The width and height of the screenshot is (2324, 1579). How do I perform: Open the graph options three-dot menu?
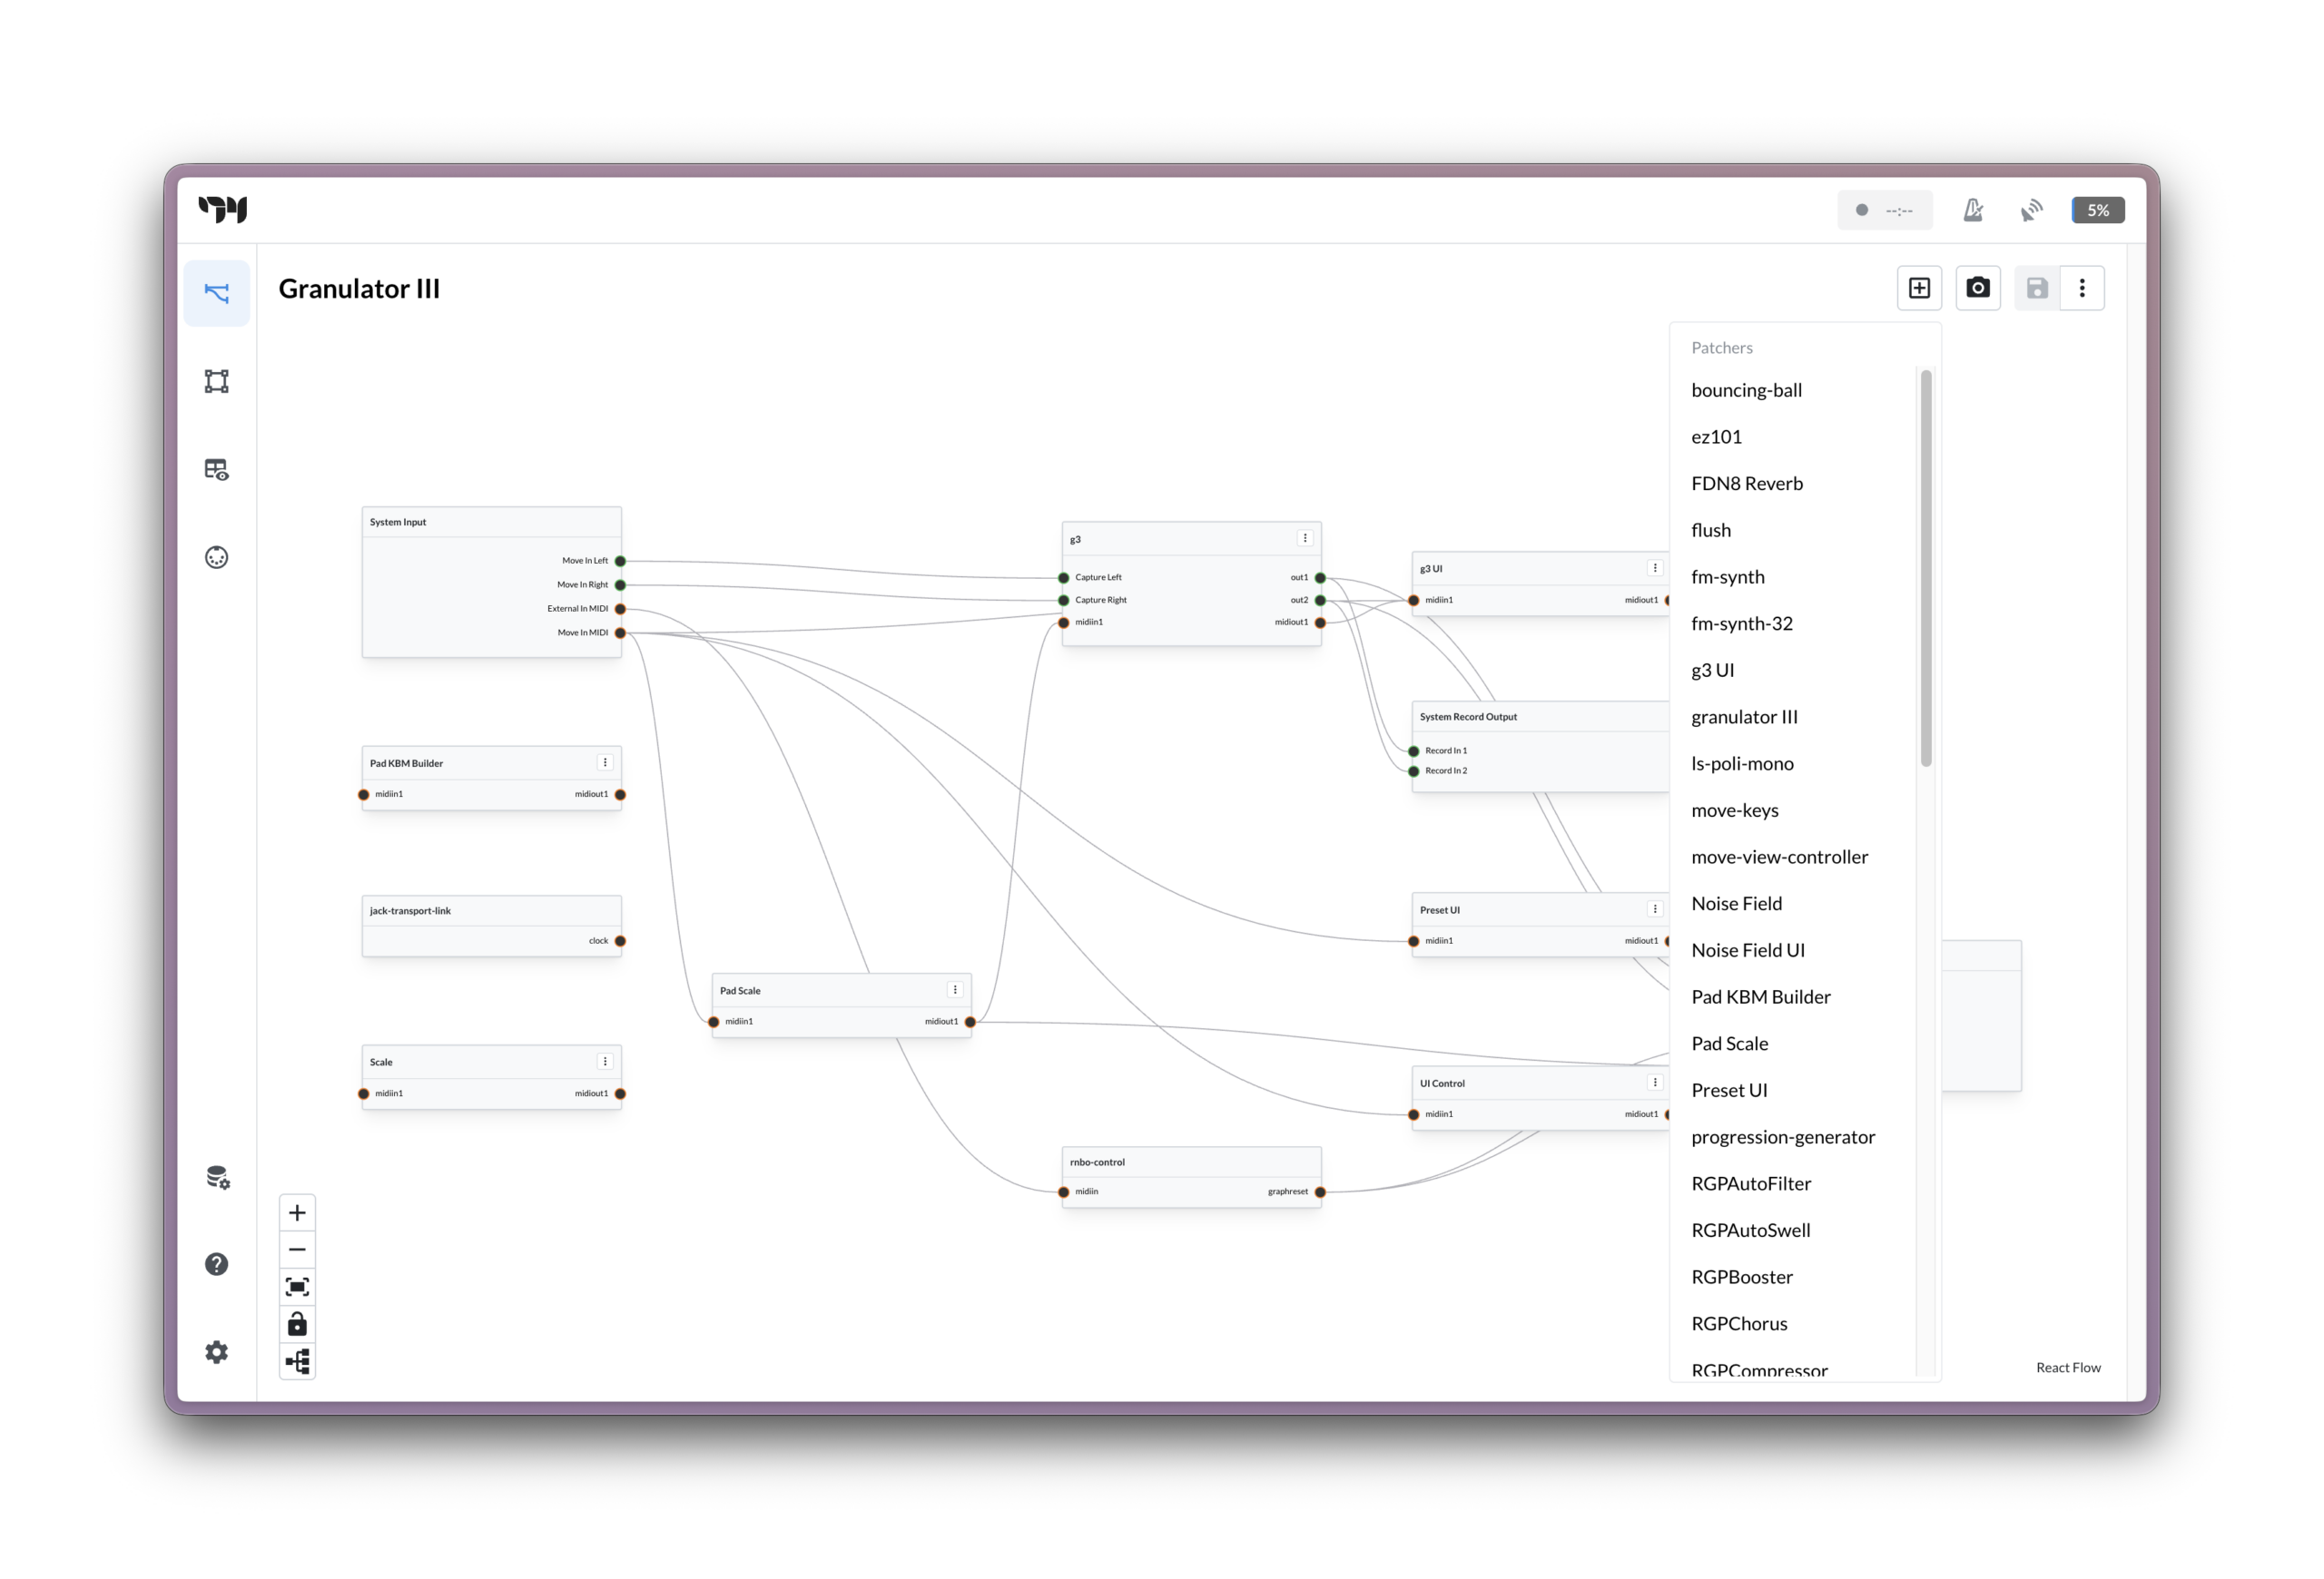tap(2082, 288)
